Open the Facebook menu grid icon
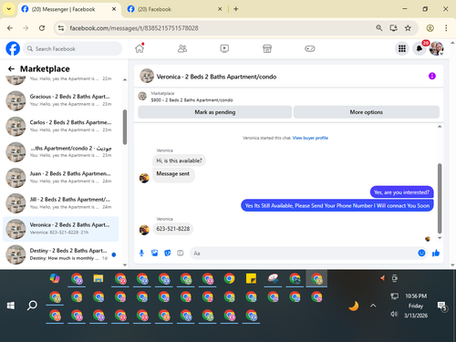456x342 pixels. 402,48
